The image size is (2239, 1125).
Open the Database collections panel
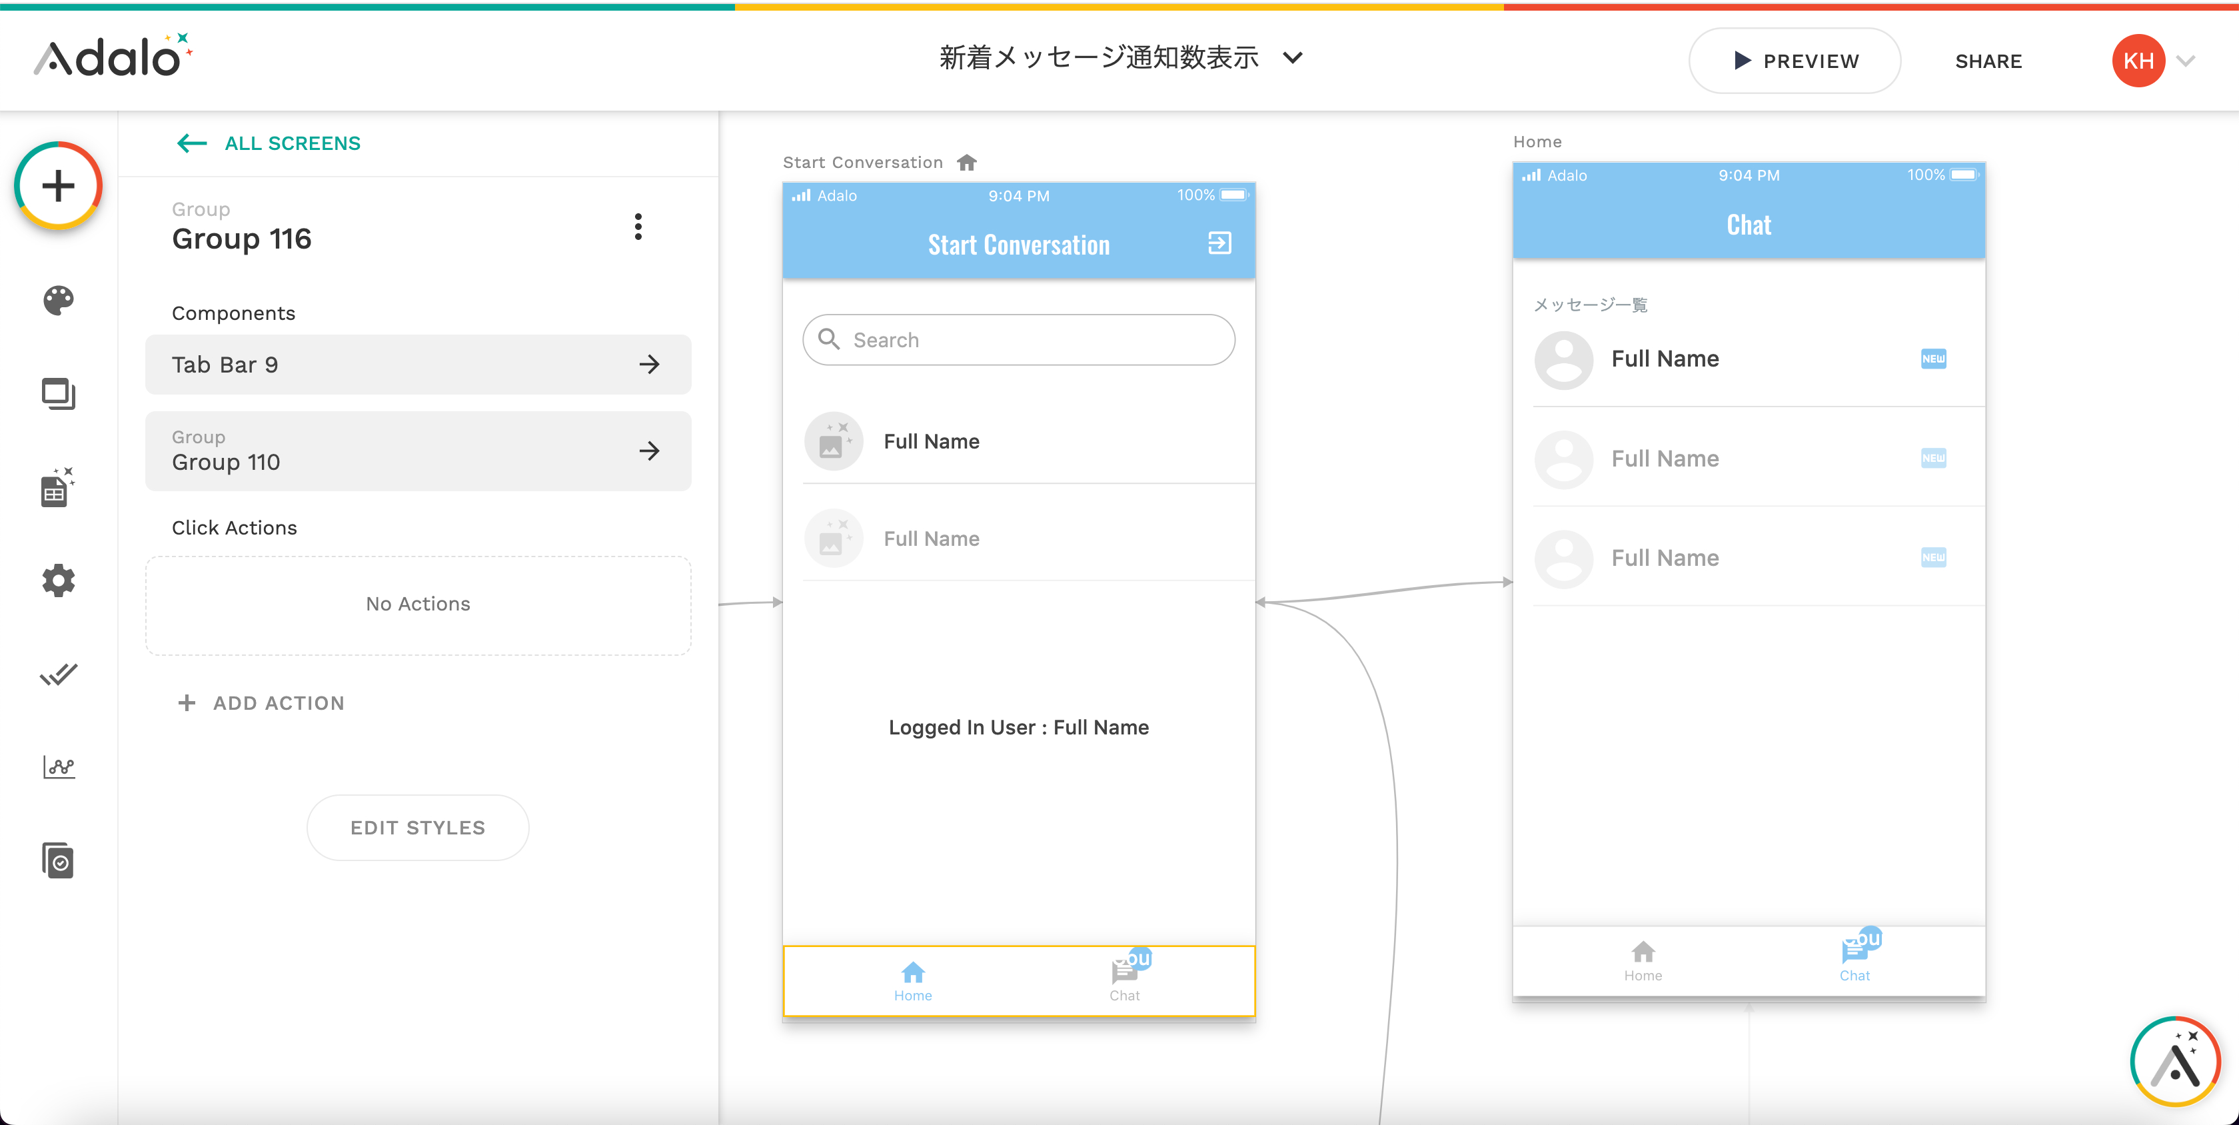point(57,488)
